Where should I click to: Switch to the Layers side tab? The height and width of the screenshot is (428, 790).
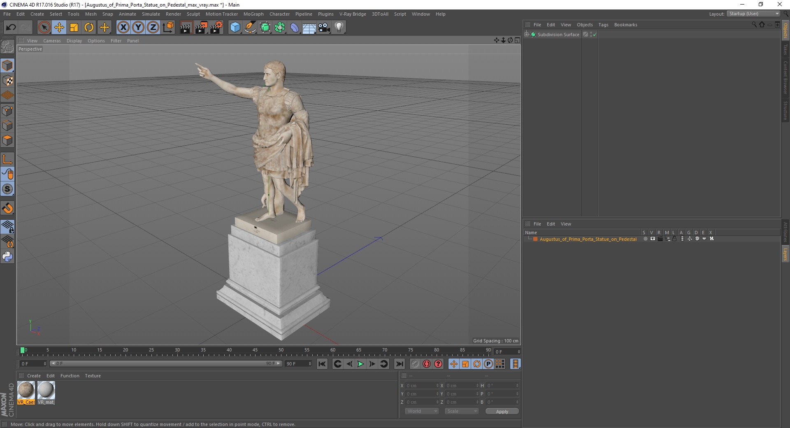(785, 254)
